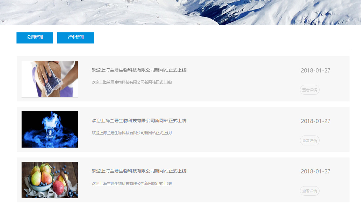Click the 2018-01-27 date on the second item

[316, 121]
